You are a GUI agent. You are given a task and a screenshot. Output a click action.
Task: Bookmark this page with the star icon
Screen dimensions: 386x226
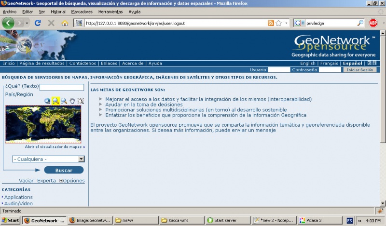(x=279, y=23)
